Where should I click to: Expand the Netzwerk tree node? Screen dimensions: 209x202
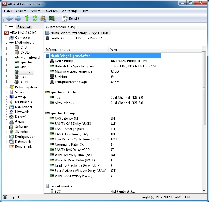click(7, 112)
